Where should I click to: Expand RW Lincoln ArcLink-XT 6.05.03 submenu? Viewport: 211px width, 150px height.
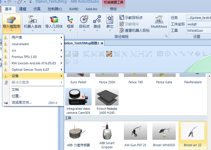click(x=33, y=63)
